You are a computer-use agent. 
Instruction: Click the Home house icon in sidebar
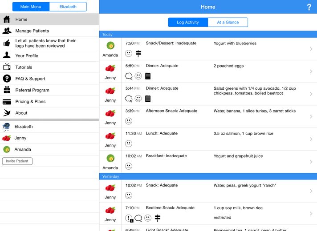click(x=7, y=19)
